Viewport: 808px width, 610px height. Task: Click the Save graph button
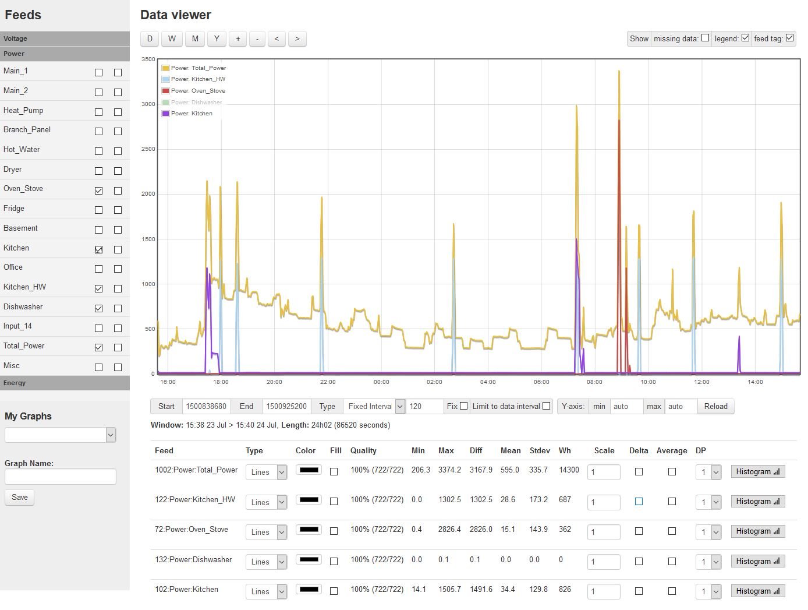click(x=19, y=498)
